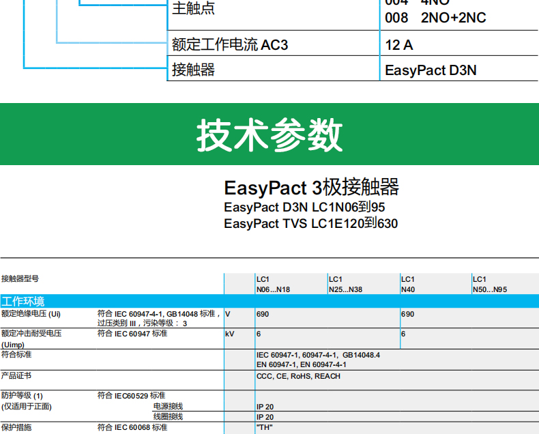Screen dimensions: 539x434
Task: Select the 'EasyPact 3极接触器' title
Action: point(311,188)
